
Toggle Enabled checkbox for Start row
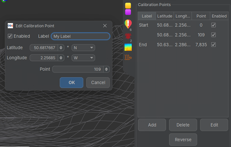(214, 25)
